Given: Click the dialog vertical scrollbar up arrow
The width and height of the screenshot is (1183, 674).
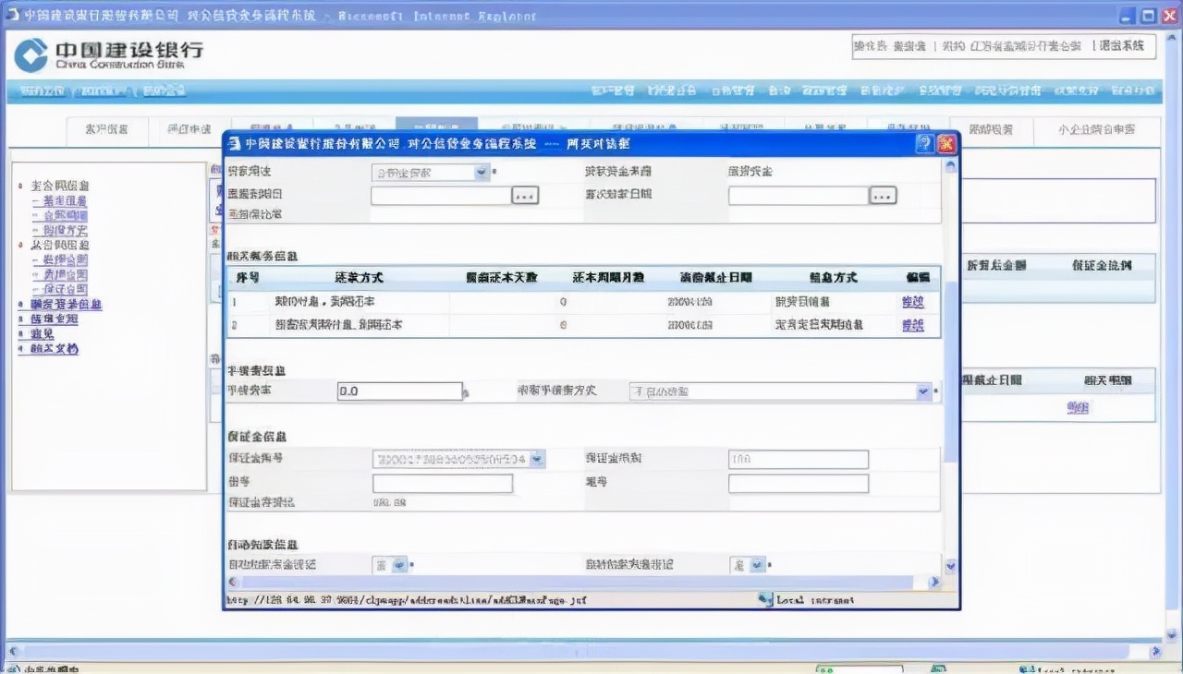Looking at the screenshot, I should (x=950, y=167).
